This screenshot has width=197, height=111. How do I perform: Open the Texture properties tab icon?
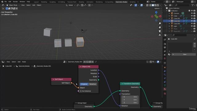165,94
